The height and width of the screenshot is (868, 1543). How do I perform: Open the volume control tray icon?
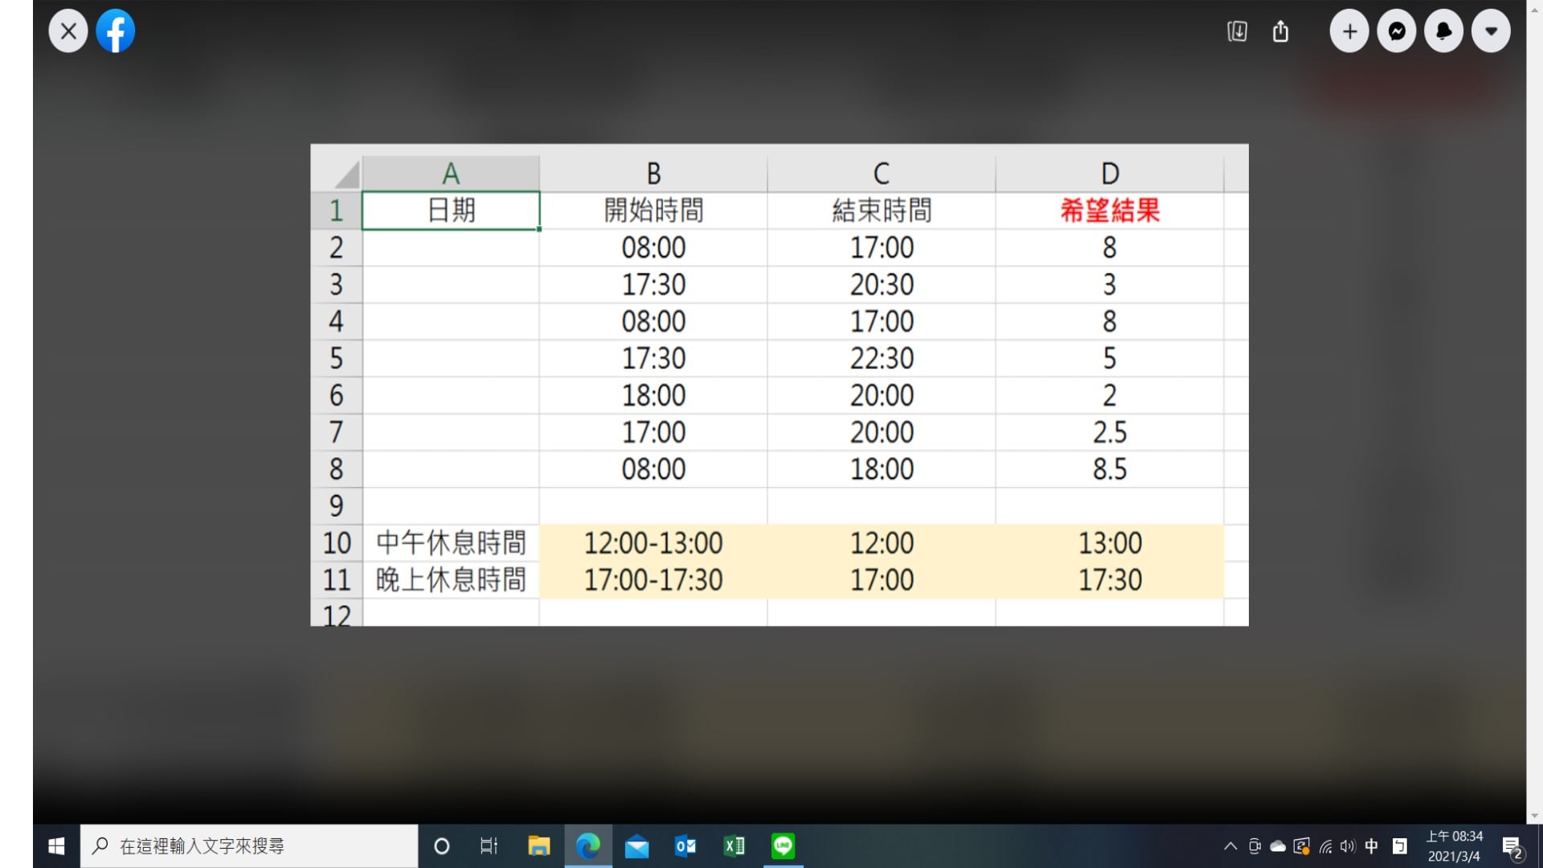(1348, 846)
